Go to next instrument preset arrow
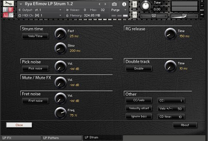This screenshot has height=141, width=208. 105,4
